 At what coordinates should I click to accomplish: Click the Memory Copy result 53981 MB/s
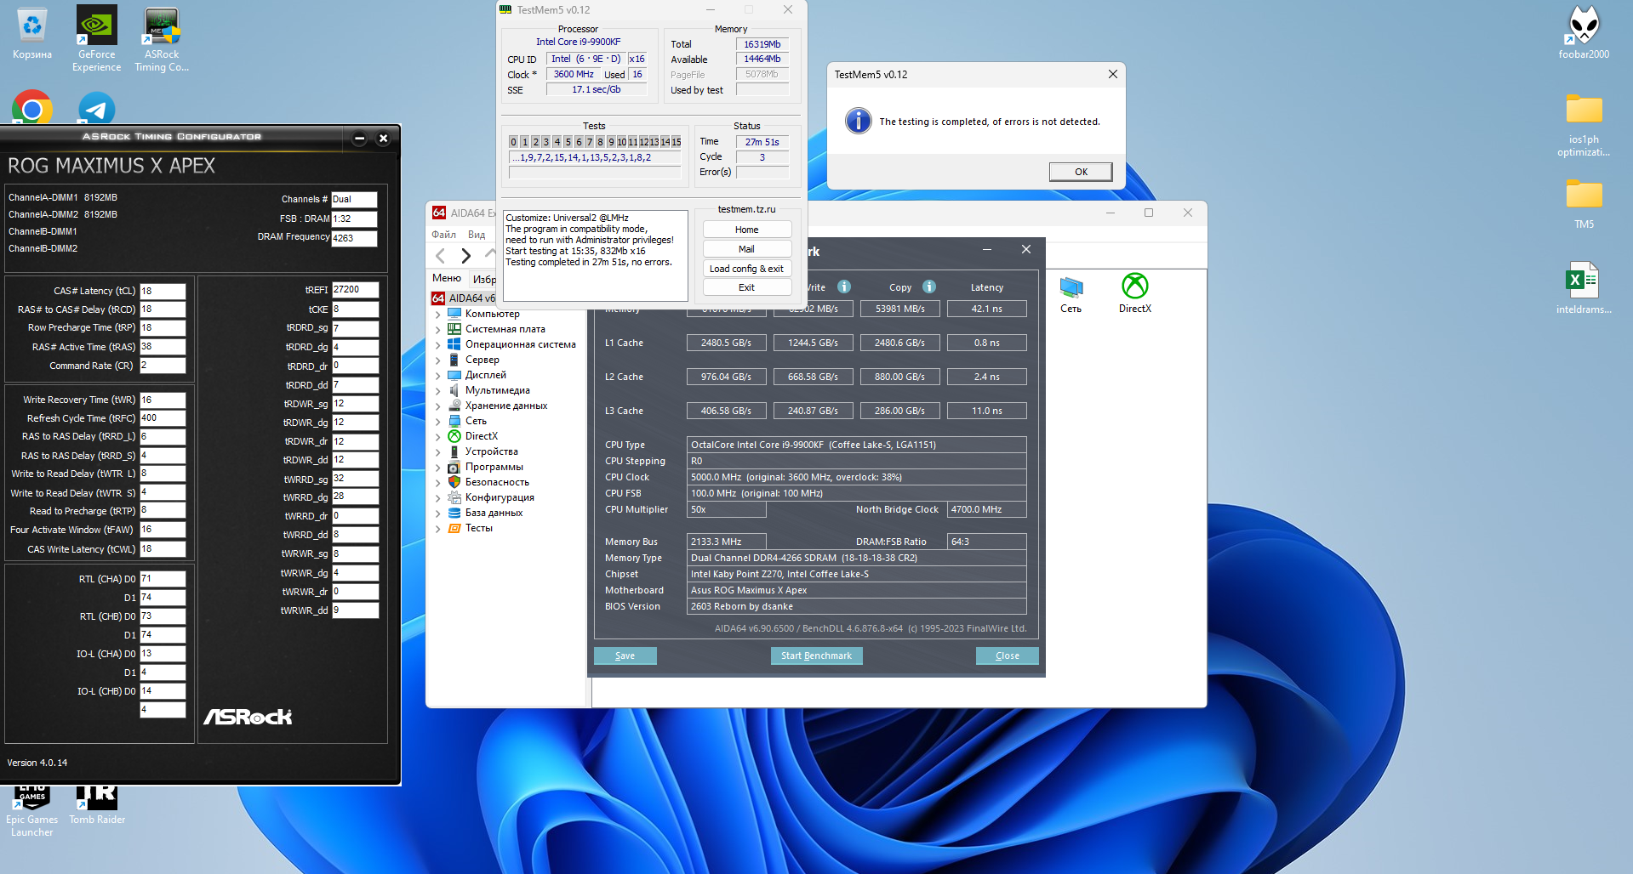click(899, 309)
